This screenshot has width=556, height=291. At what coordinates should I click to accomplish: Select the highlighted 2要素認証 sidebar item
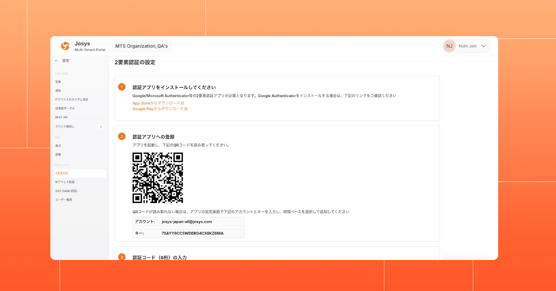click(80, 173)
